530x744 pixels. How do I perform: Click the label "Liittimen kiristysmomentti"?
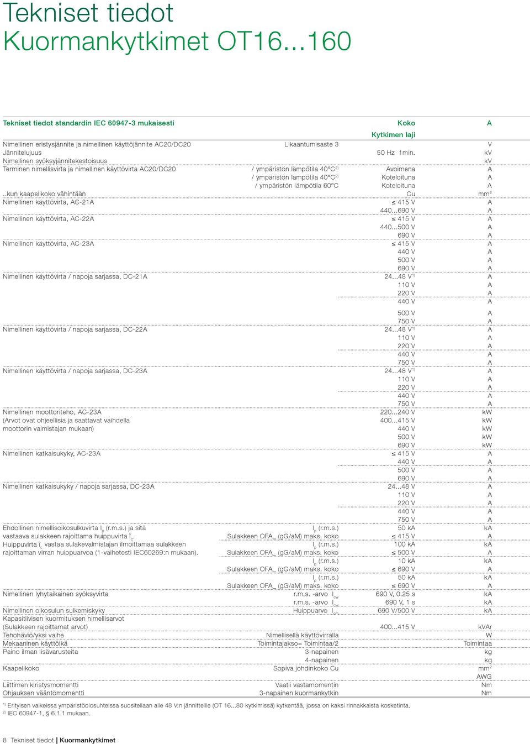tap(41, 685)
